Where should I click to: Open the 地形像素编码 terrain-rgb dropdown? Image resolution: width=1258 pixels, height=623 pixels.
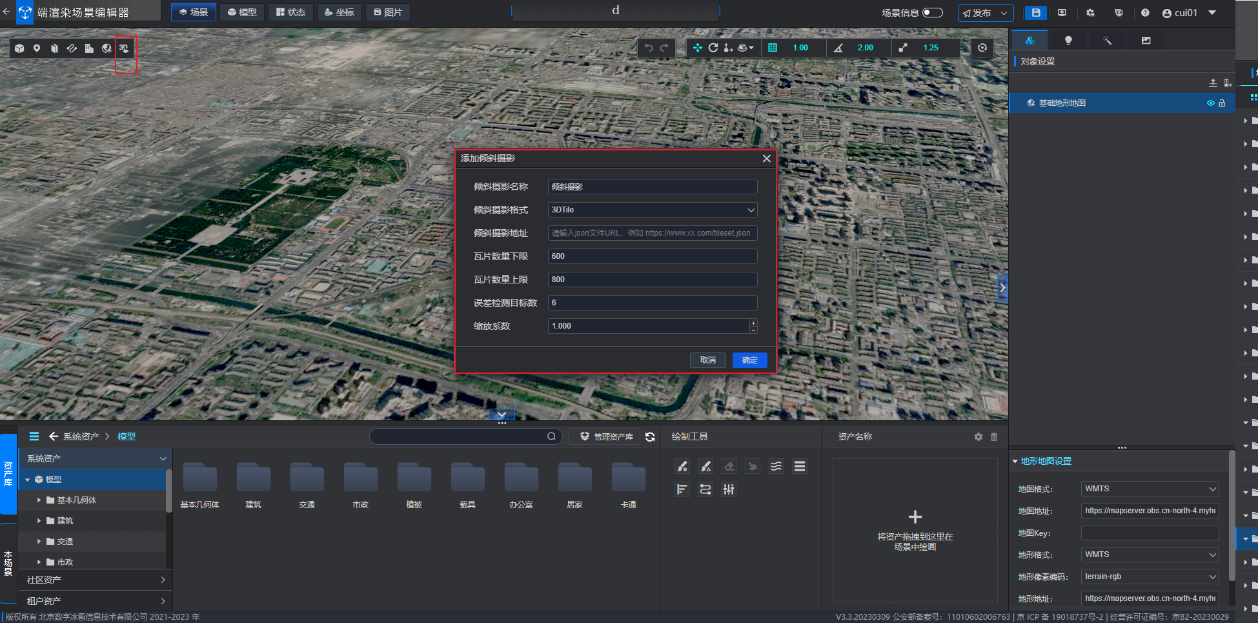[1150, 577]
